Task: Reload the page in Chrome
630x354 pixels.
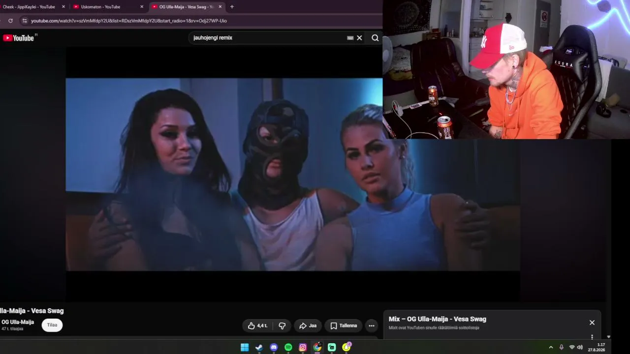Action: click(x=10, y=21)
